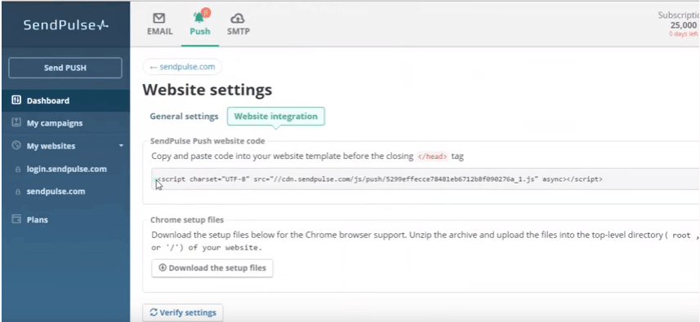Select Website integration tab
Screen dimensions: 700x322
276,117
